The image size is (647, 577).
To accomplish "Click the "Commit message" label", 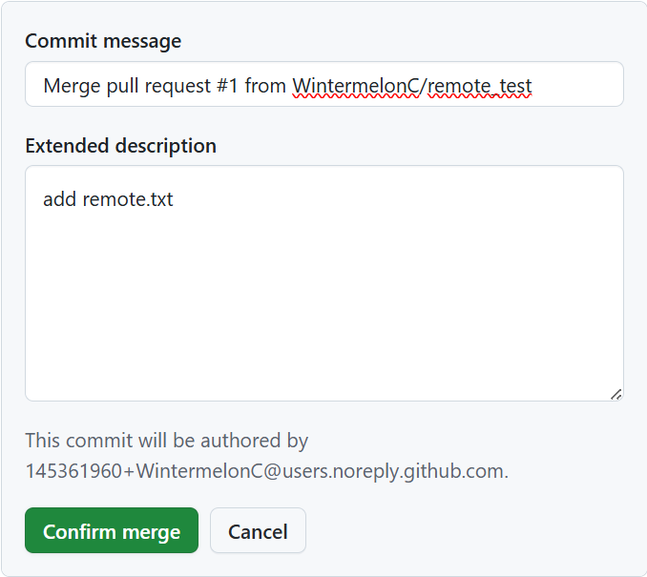I will [103, 41].
